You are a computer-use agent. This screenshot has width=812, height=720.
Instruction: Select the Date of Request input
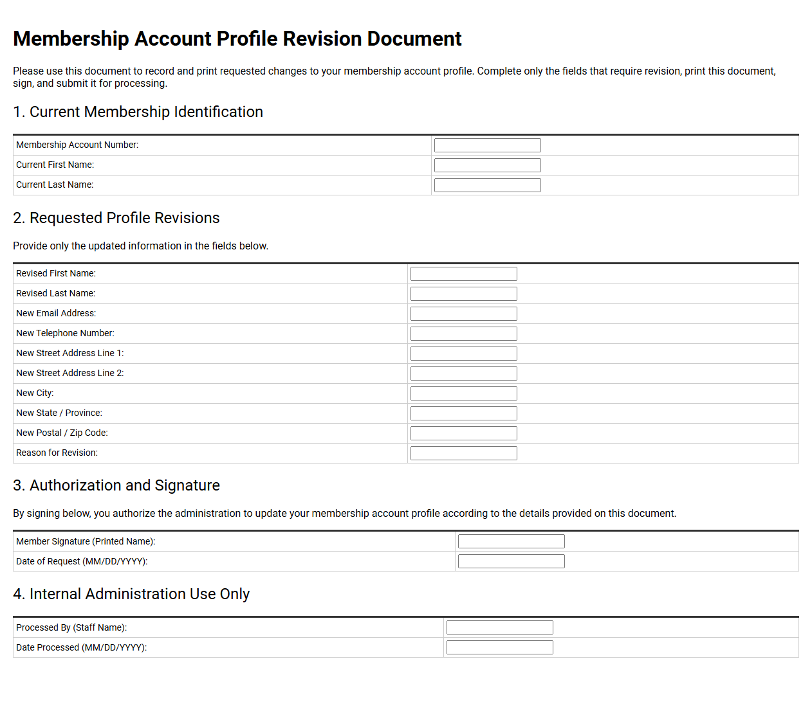pos(512,561)
